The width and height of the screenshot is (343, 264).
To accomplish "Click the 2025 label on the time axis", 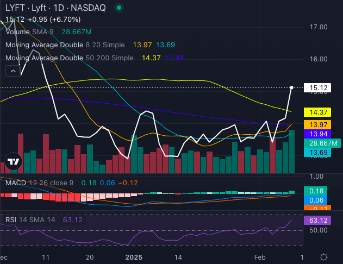I will tap(133, 256).
